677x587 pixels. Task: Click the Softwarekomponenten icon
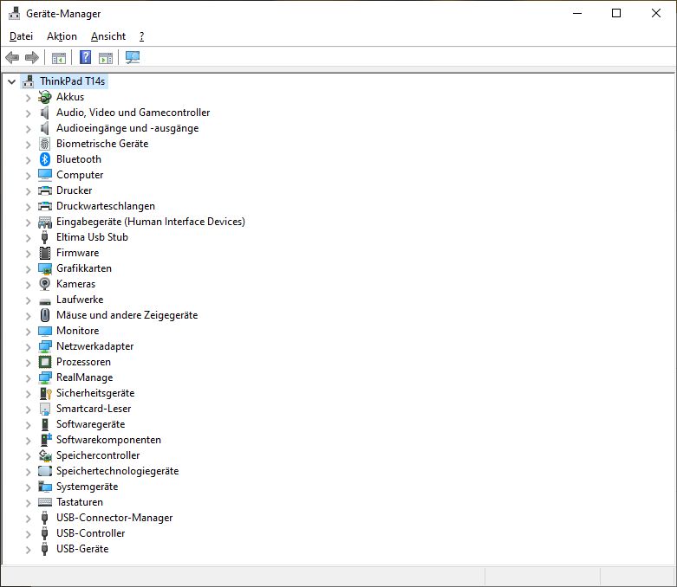[x=46, y=440]
